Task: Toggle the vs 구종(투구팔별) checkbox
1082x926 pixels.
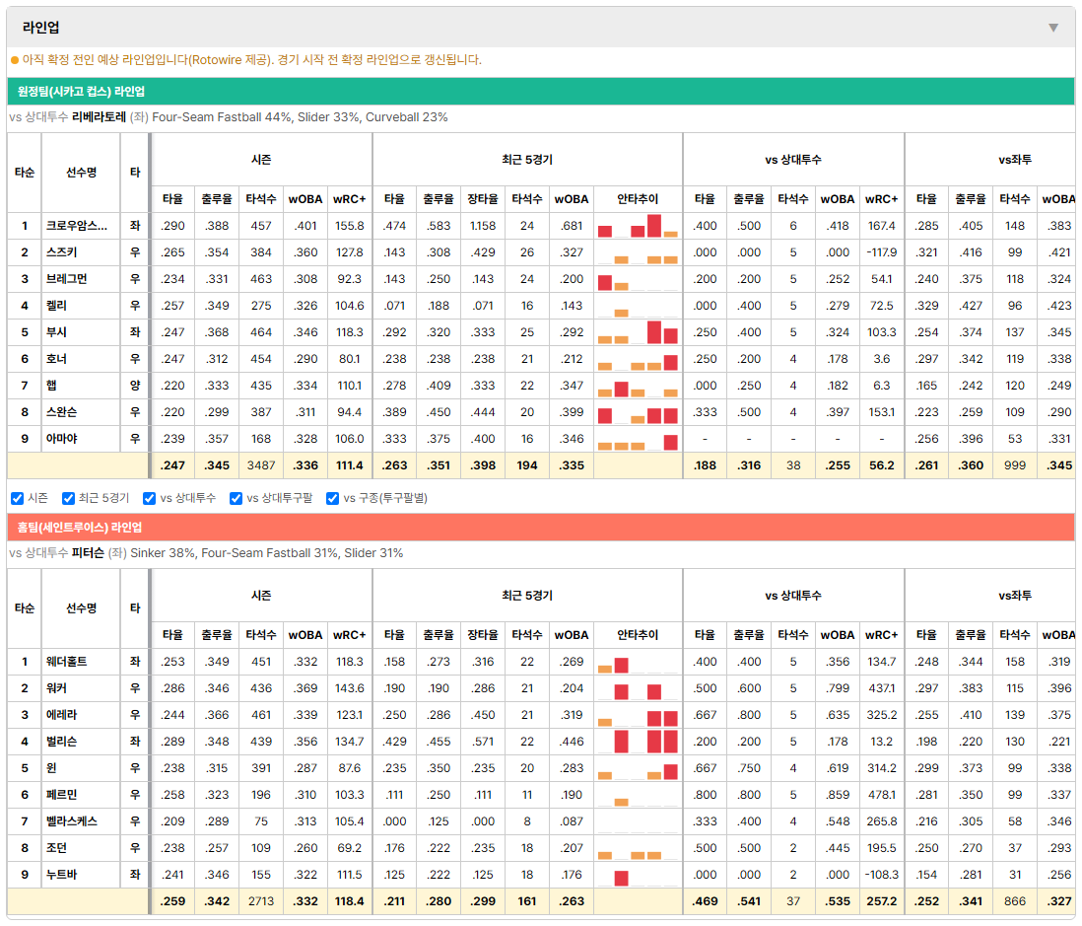Action: click(x=333, y=499)
